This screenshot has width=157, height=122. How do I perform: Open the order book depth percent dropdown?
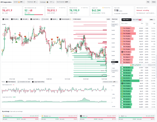tap(152, 20)
